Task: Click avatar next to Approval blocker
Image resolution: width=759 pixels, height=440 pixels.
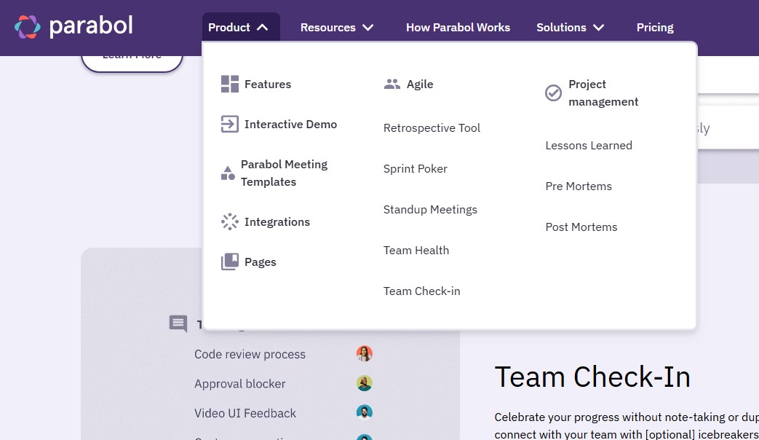Action: 364,383
